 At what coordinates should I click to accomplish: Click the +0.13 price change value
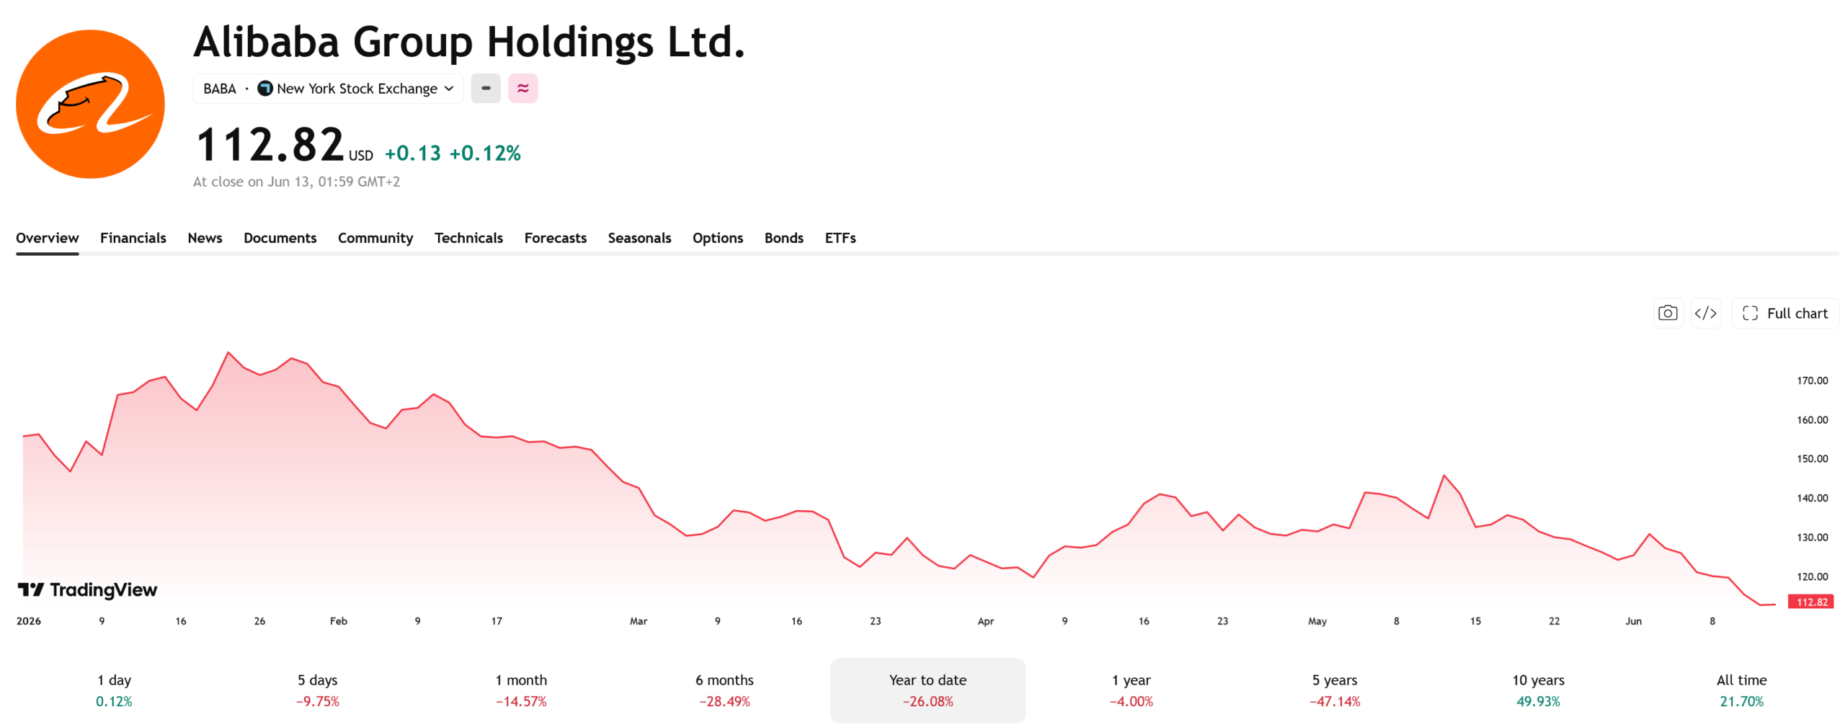413,153
